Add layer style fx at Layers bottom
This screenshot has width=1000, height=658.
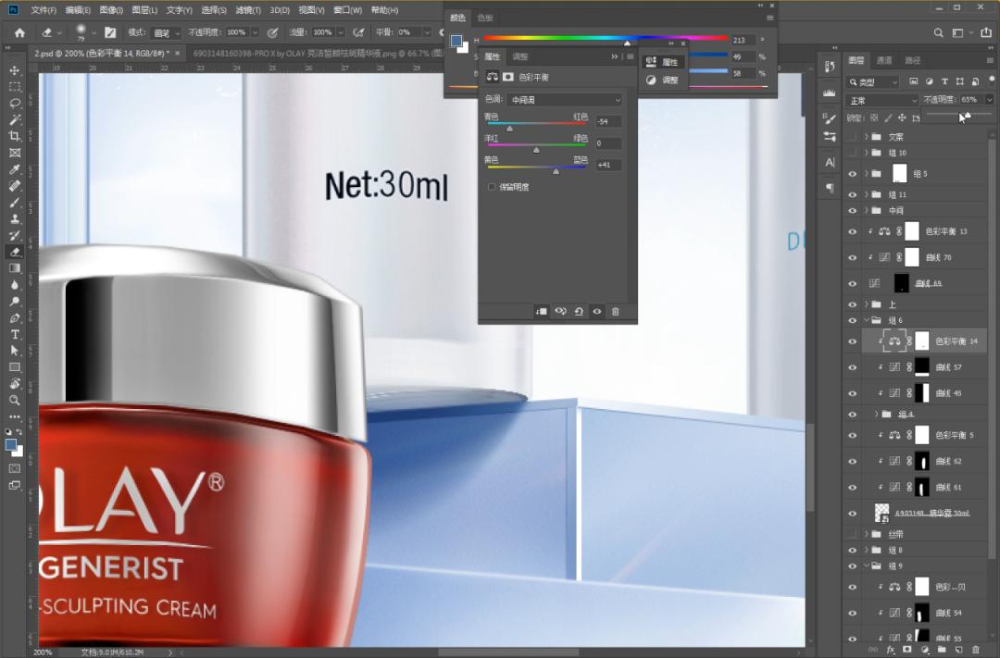pos(891,650)
